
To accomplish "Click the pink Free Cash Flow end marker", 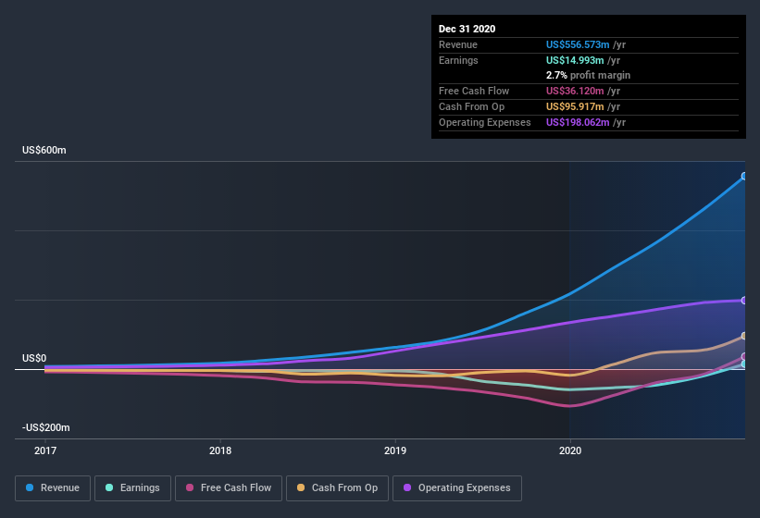I will (744, 357).
